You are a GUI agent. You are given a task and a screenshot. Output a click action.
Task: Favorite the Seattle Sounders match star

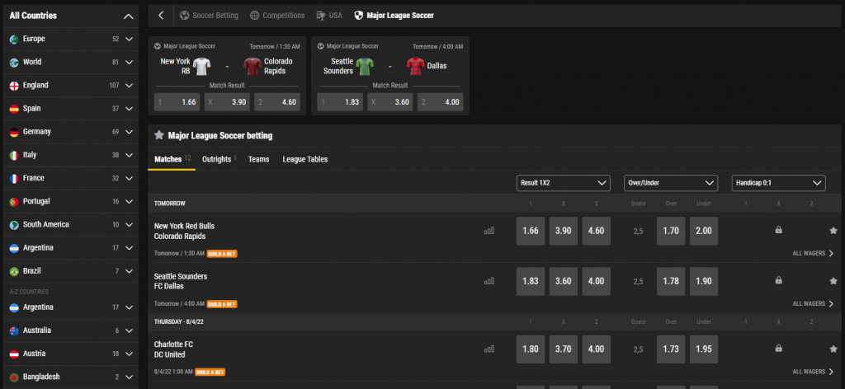(833, 281)
